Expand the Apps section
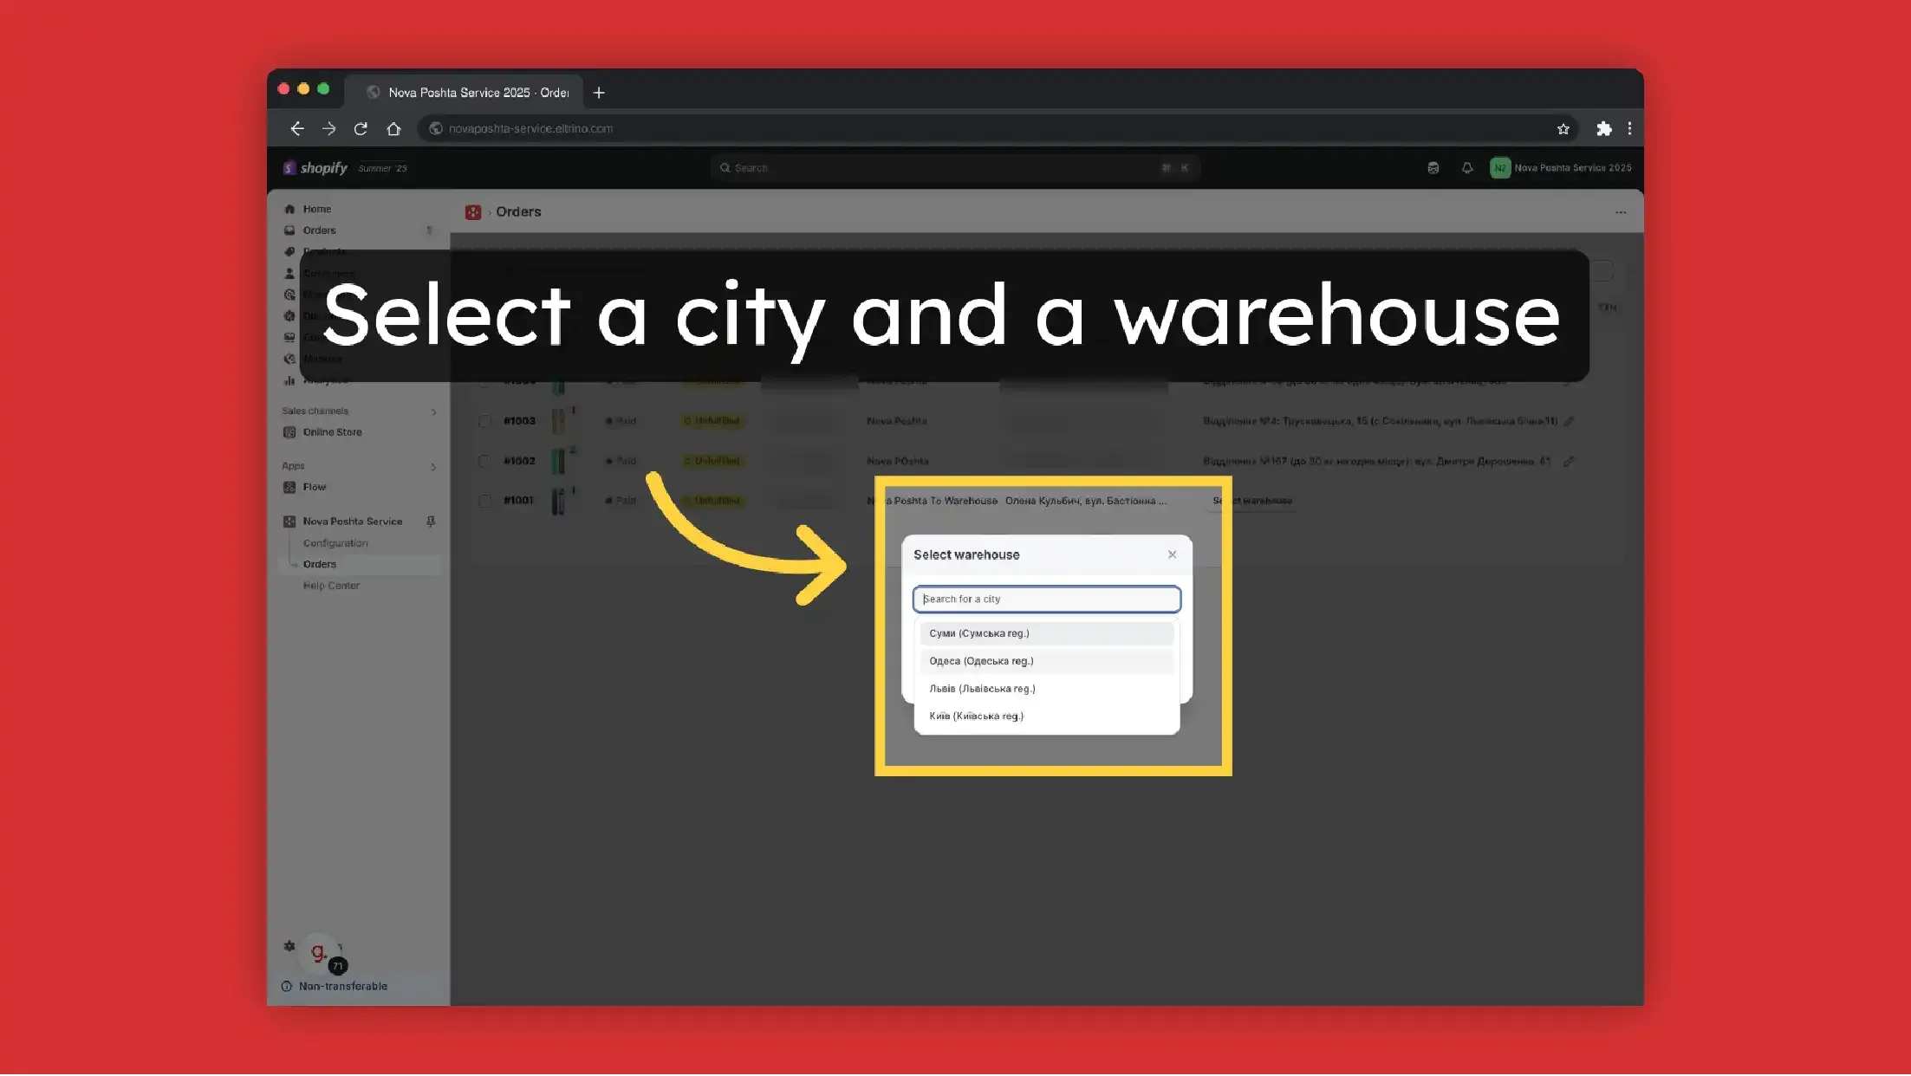The height and width of the screenshot is (1076, 1911). [433, 466]
